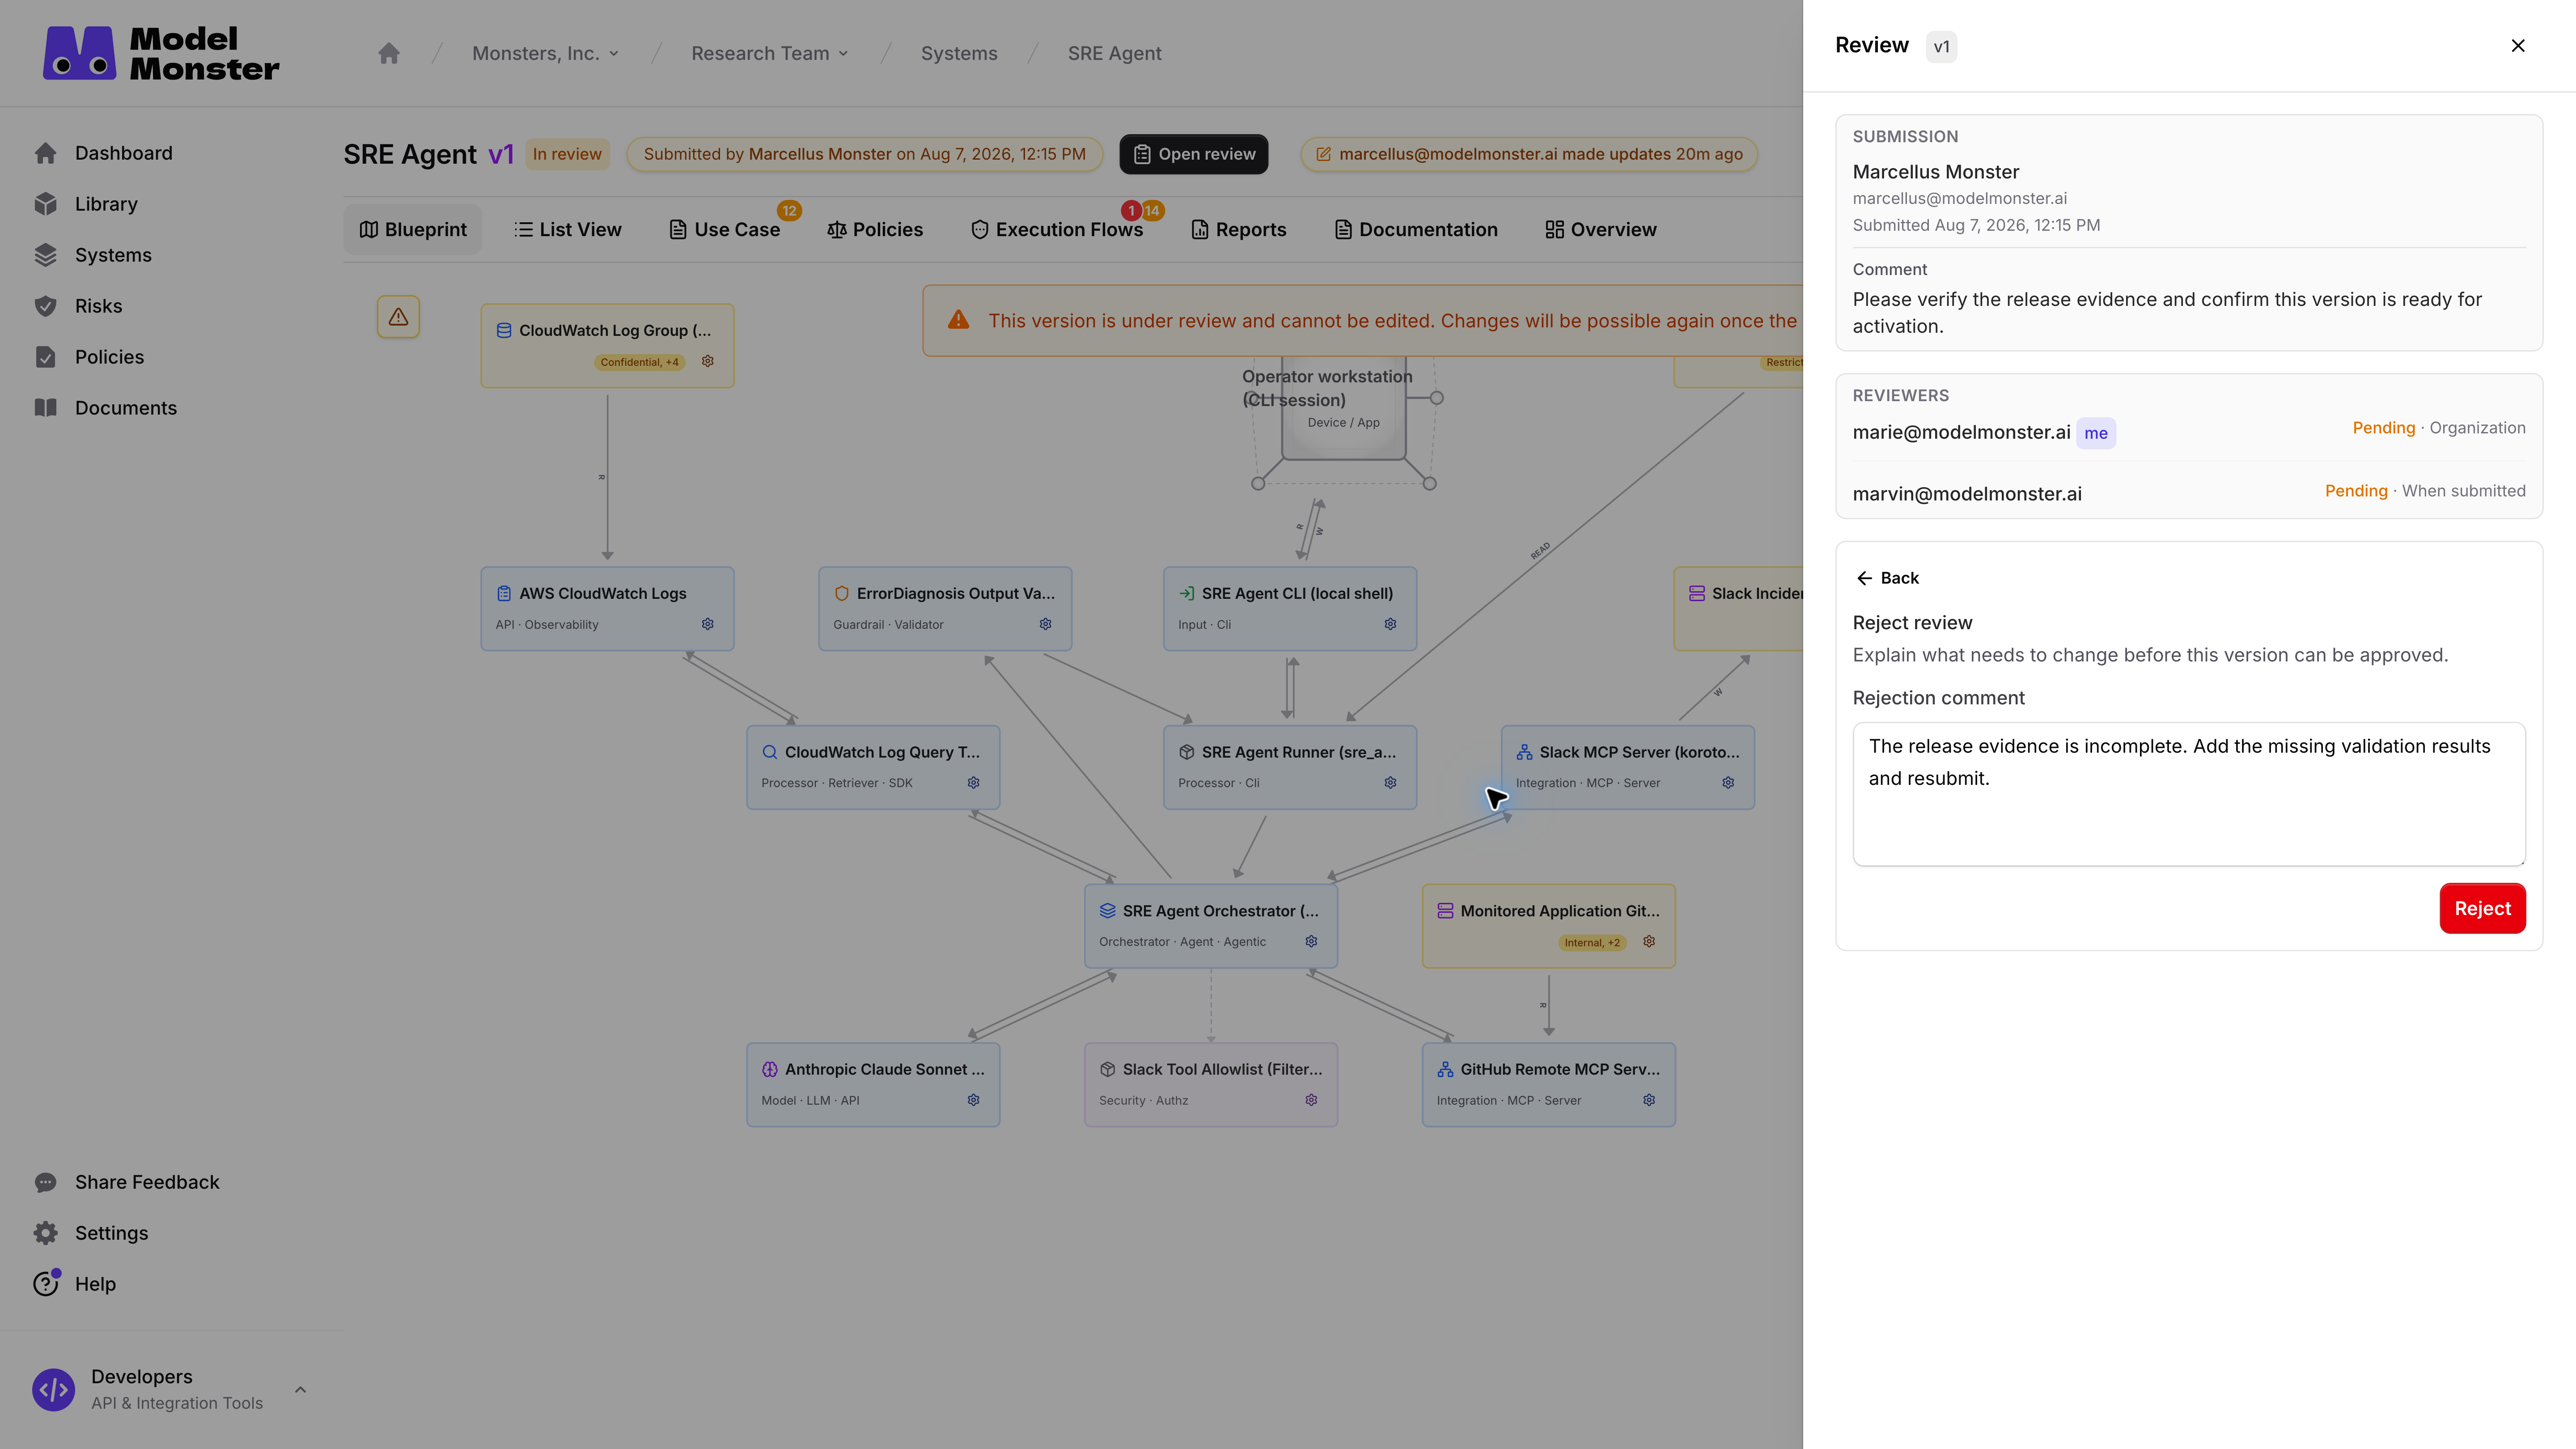Click the marcellus updates notice pill
The image size is (2576, 1449).
1529,154
